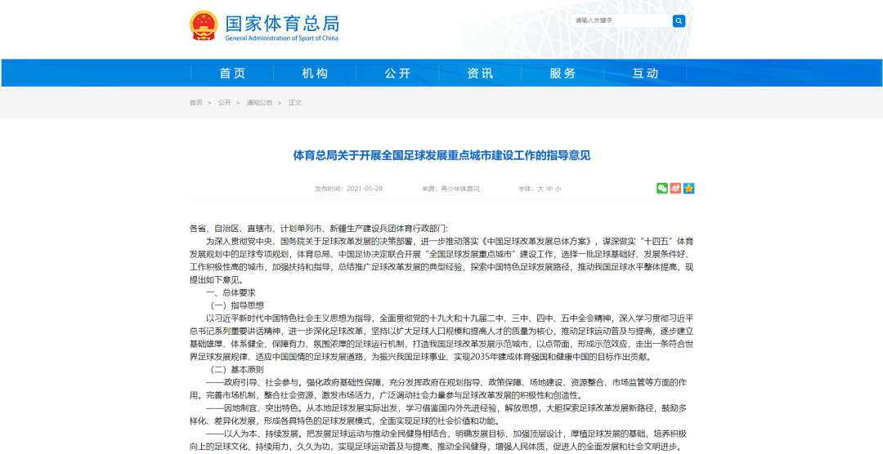Click text ——政府引导、社会参与
Image resolution: width=883 pixels, height=454 pixels.
(x=254, y=384)
